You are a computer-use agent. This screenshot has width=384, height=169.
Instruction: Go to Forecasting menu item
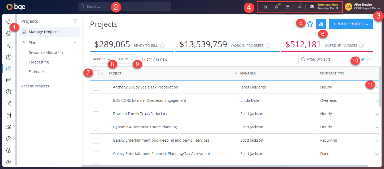[39, 62]
